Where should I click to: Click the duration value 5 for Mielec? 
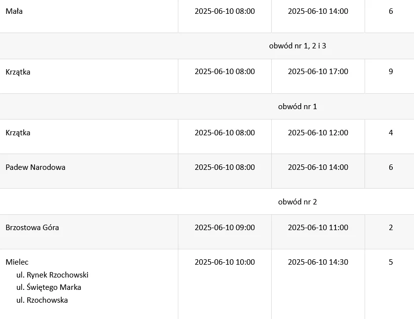[391, 262]
